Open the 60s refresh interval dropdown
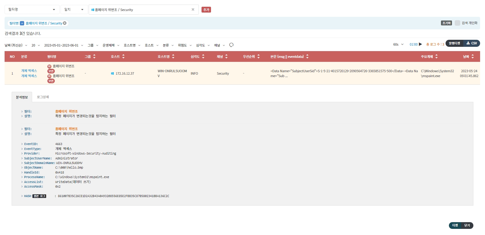This screenshot has height=235, width=485. pos(398,45)
